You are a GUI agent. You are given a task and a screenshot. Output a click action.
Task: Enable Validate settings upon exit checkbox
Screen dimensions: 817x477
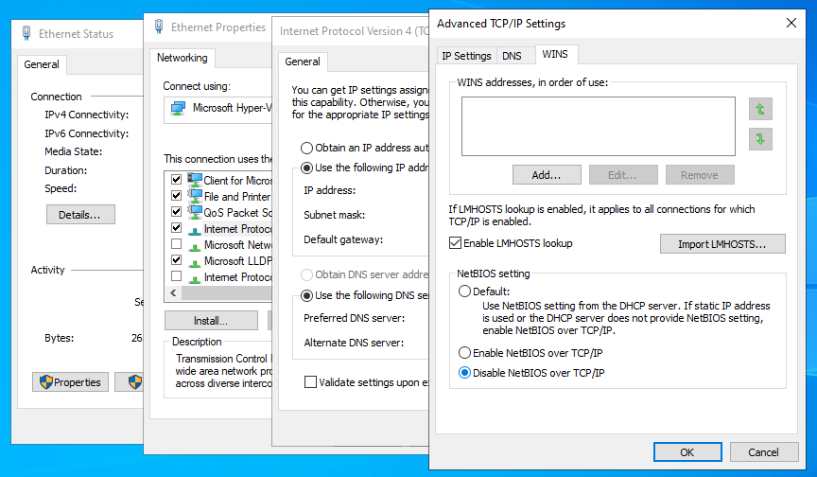coord(310,382)
